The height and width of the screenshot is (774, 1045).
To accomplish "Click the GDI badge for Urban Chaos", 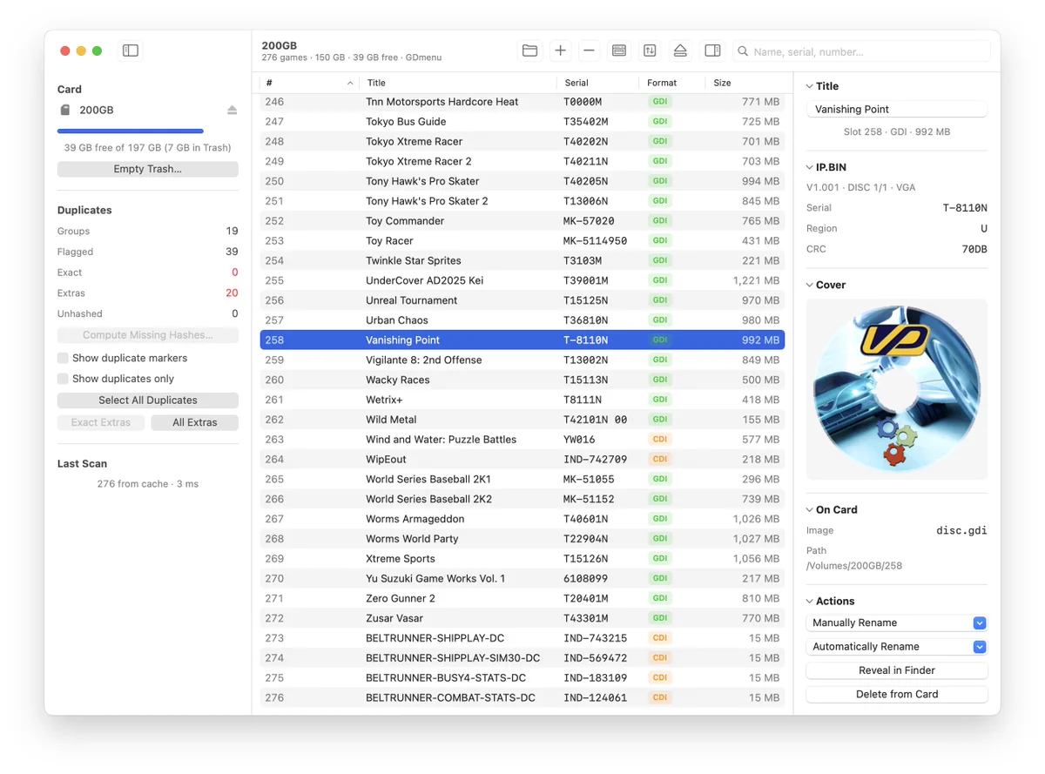I will click(660, 320).
